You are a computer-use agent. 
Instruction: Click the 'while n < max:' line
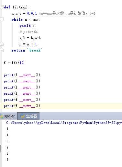[26, 19]
